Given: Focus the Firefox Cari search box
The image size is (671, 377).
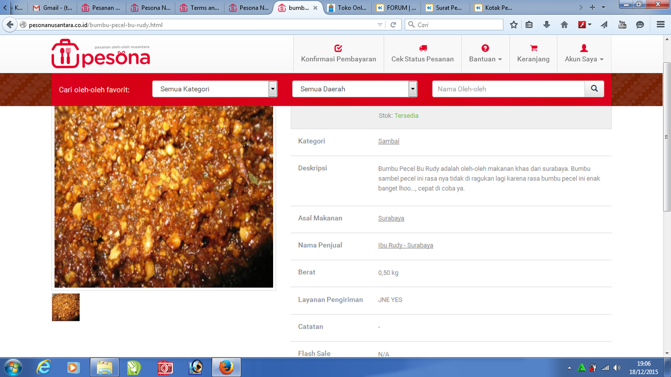Looking at the screenshot, I should point(454,25).
